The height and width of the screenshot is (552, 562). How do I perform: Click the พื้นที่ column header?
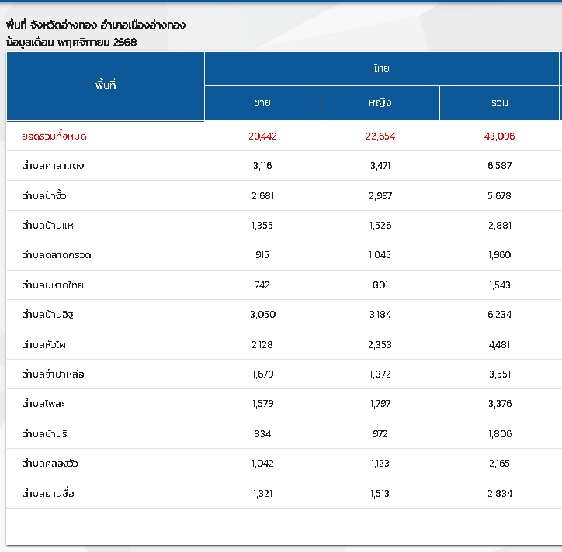pos(105,86)
